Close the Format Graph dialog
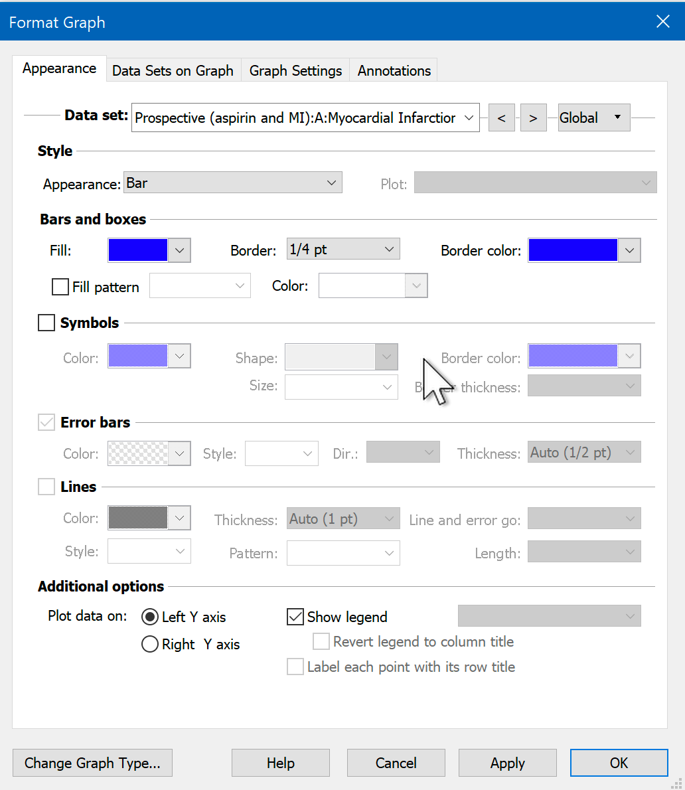 pos(662,22)
